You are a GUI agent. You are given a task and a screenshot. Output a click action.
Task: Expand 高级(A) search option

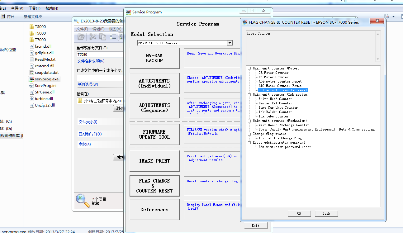84,144
